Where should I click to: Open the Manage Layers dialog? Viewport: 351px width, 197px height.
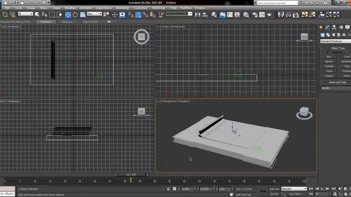pos(214,15)
